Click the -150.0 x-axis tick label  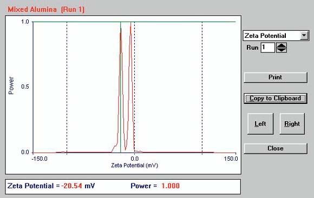pos(40,159)
